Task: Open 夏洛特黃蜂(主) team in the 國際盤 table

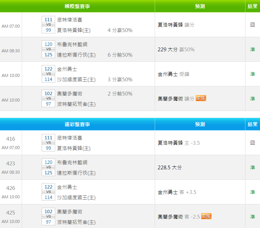Action: click(74, 30)
